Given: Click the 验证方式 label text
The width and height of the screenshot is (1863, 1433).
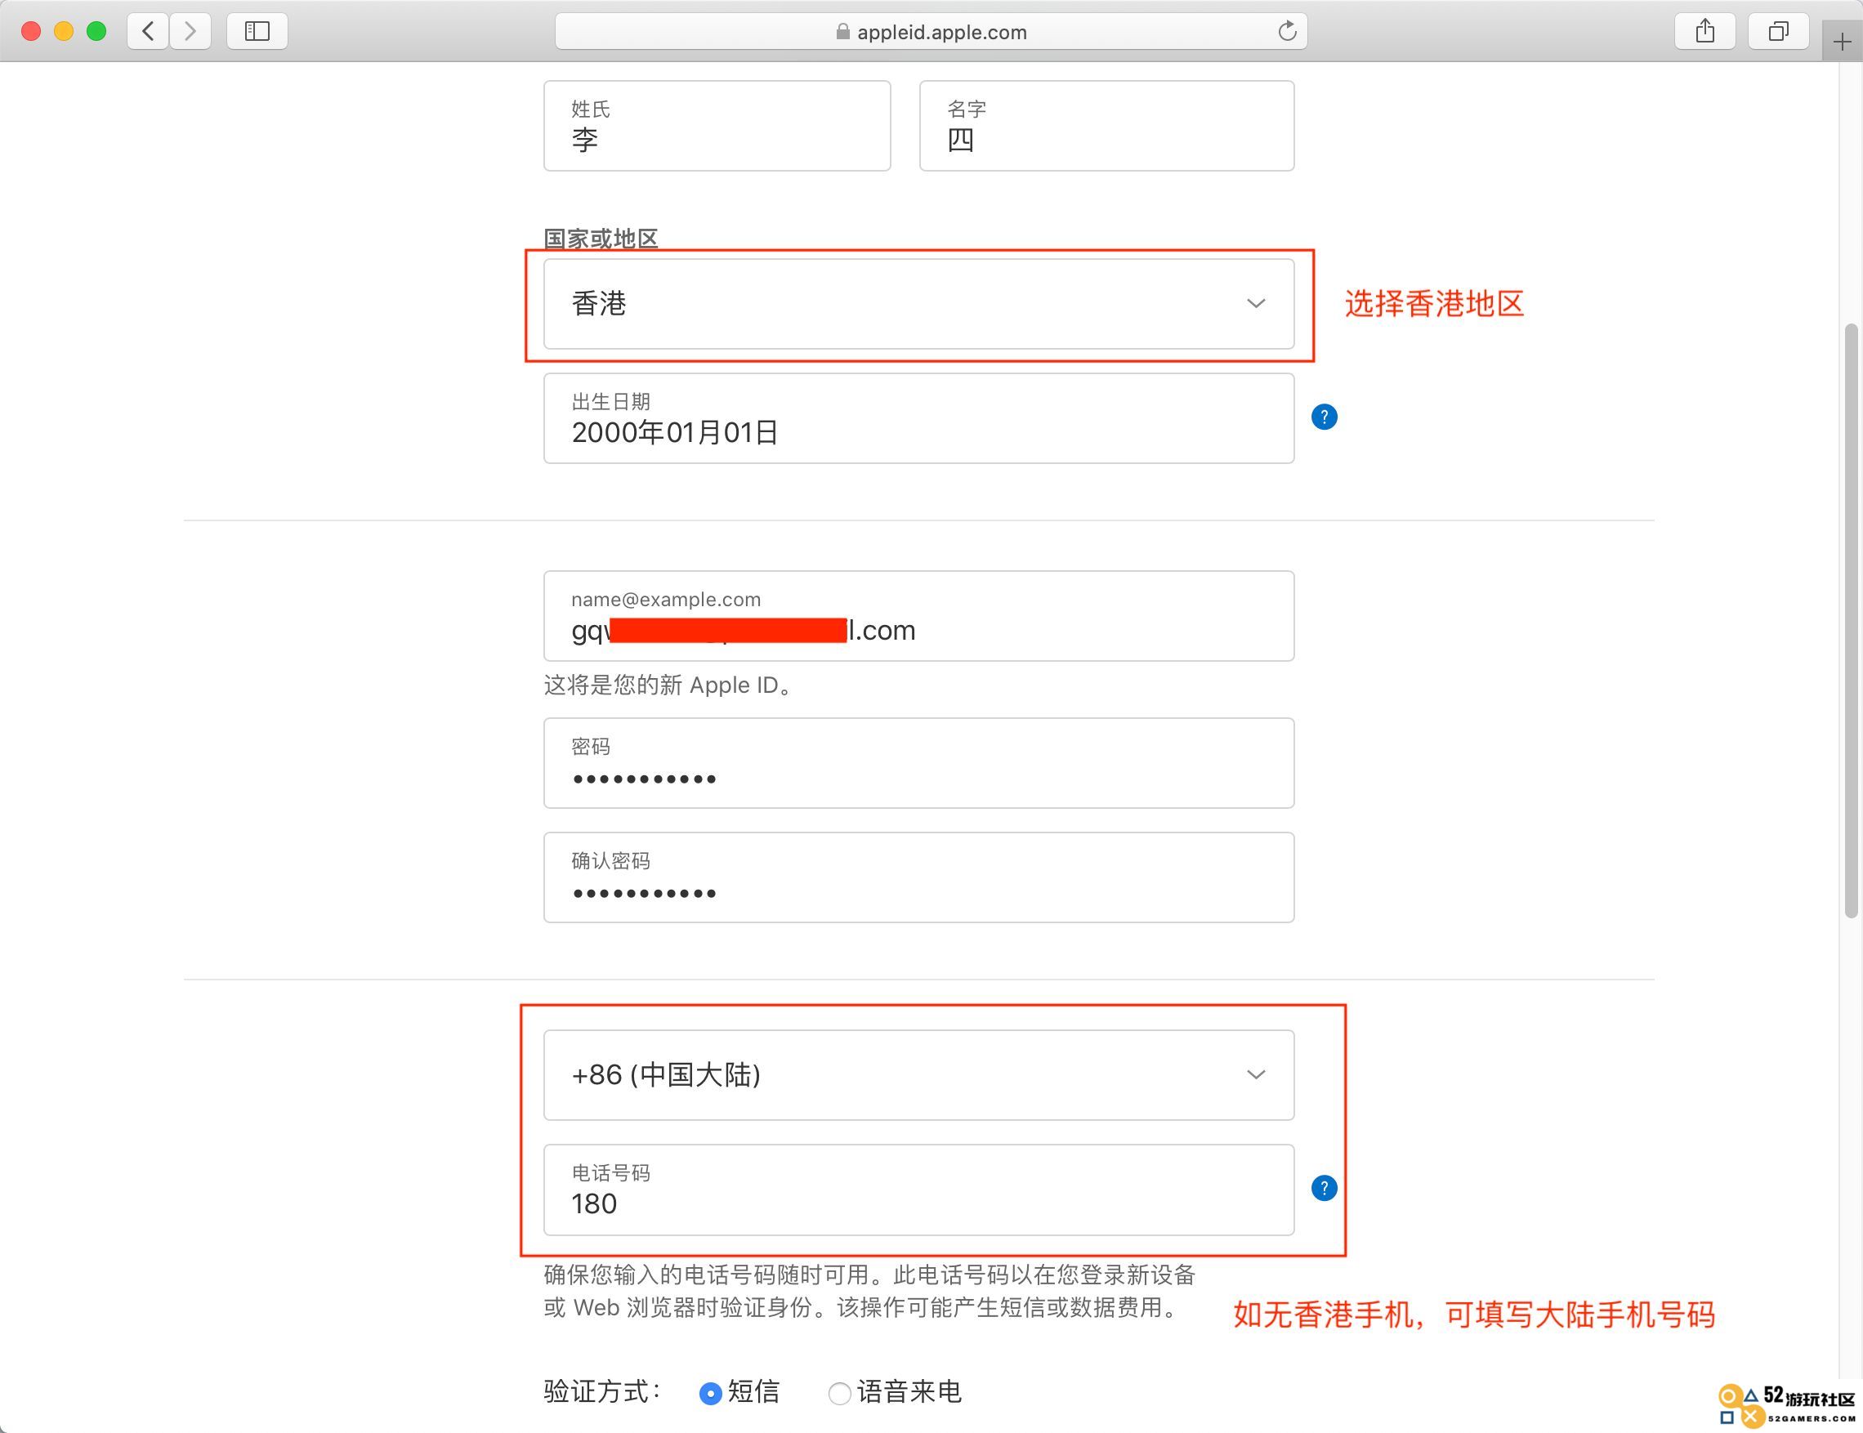Looking at the screenshot, I should tap(602, 1392).
